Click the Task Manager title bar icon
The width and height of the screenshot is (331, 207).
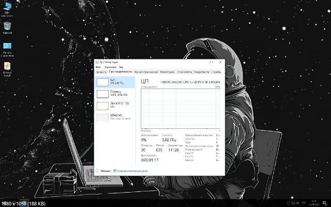click(x=97, y=62)
